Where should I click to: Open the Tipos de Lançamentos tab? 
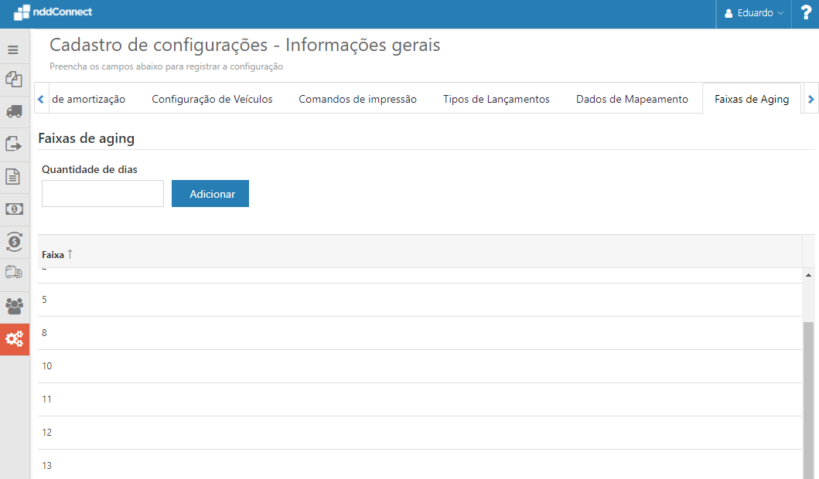coord(496,98)
